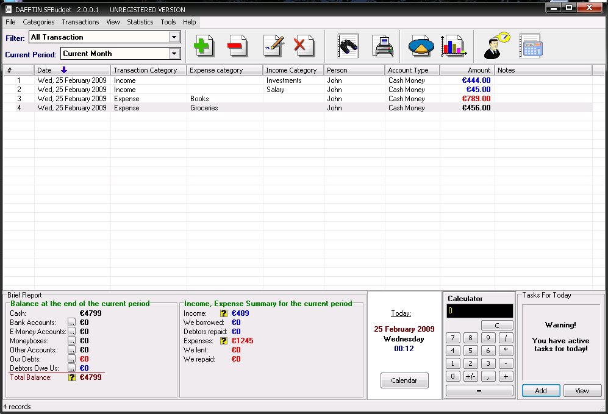Click calculator +/- sign button
This screenshot has height=414, width=608.
pyautogui.click(x=470, y=376)
